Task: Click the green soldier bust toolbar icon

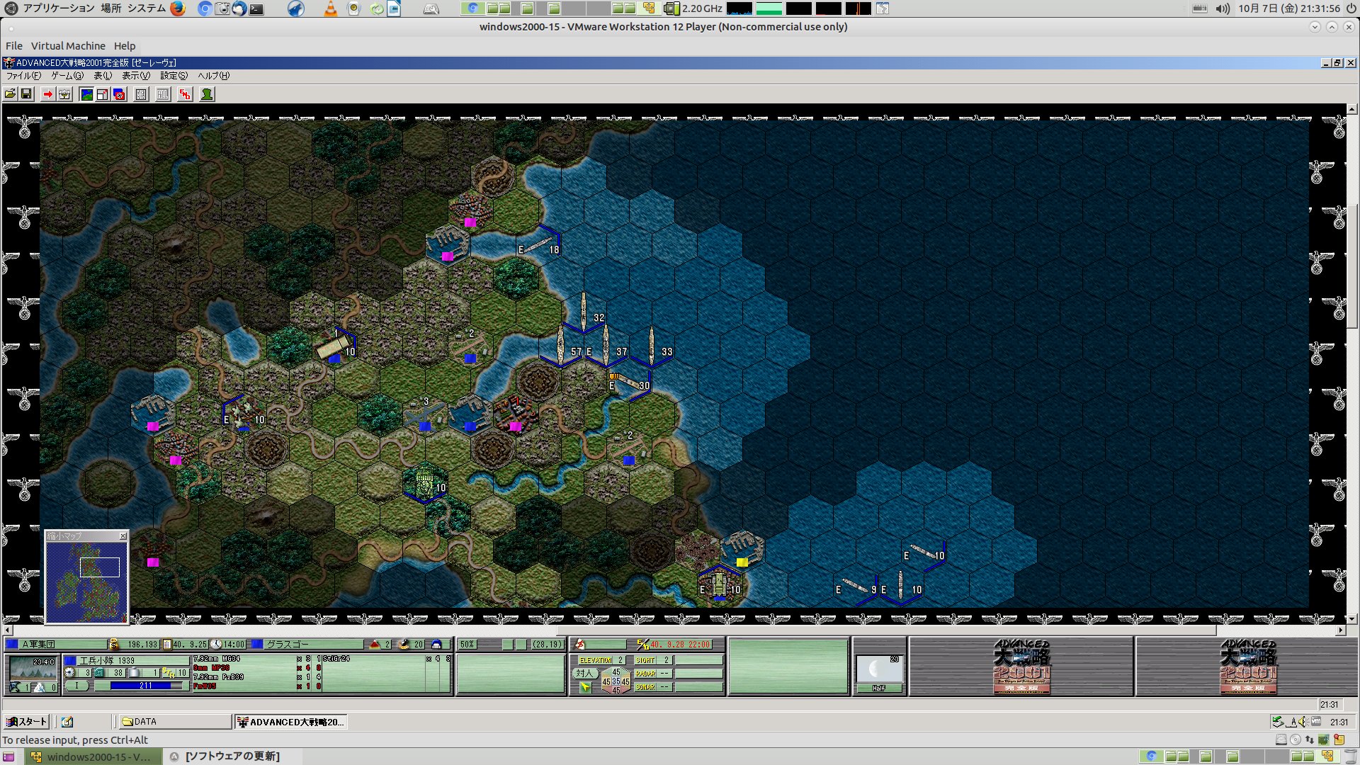Action: [x=207, y=94]
